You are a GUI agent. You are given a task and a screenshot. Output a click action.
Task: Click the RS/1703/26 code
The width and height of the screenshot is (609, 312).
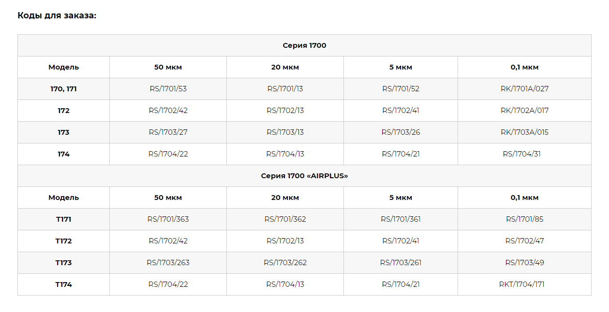(401, 132)
